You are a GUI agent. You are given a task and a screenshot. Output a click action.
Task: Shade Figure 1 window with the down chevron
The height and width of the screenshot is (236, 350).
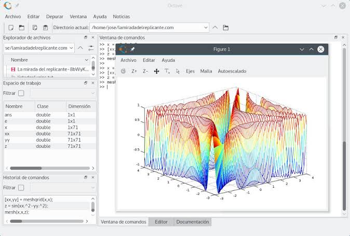click(302, 49)
